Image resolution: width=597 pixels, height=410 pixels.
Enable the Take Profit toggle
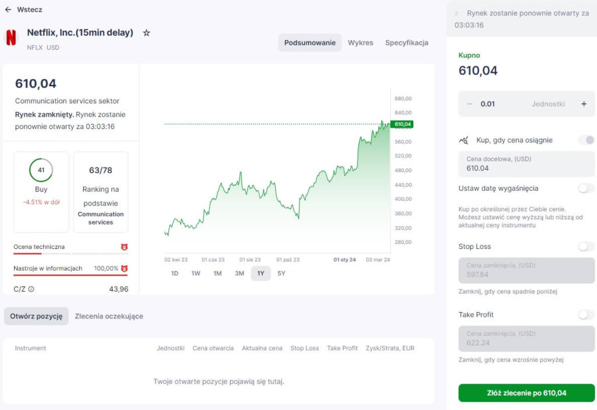pyautogui.click(x=586, y=315)
